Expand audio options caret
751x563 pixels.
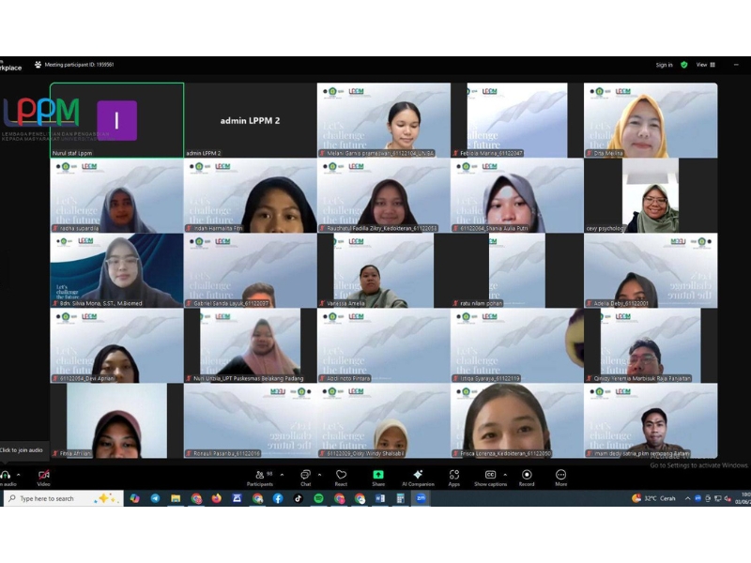(18, 475)
